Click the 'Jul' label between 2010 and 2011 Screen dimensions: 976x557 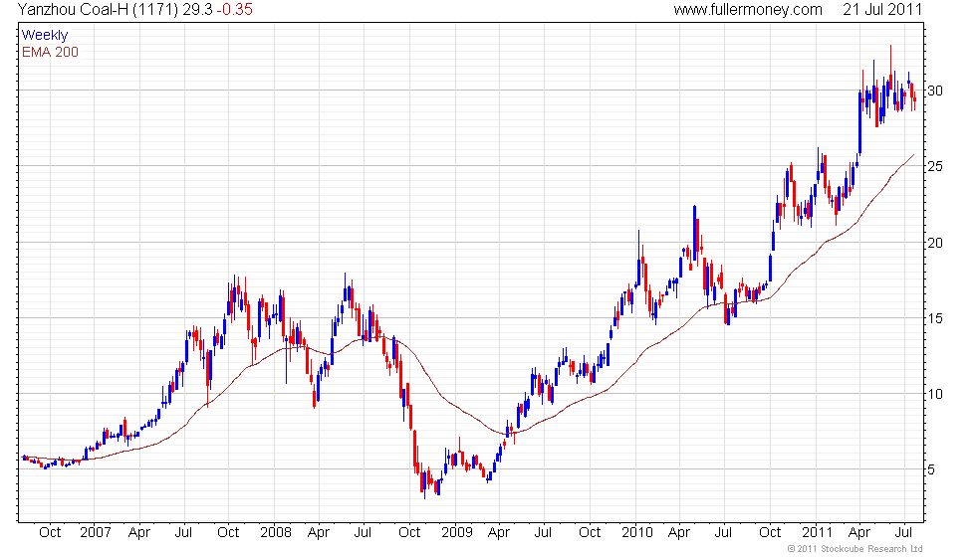click(x=723, y=533)
